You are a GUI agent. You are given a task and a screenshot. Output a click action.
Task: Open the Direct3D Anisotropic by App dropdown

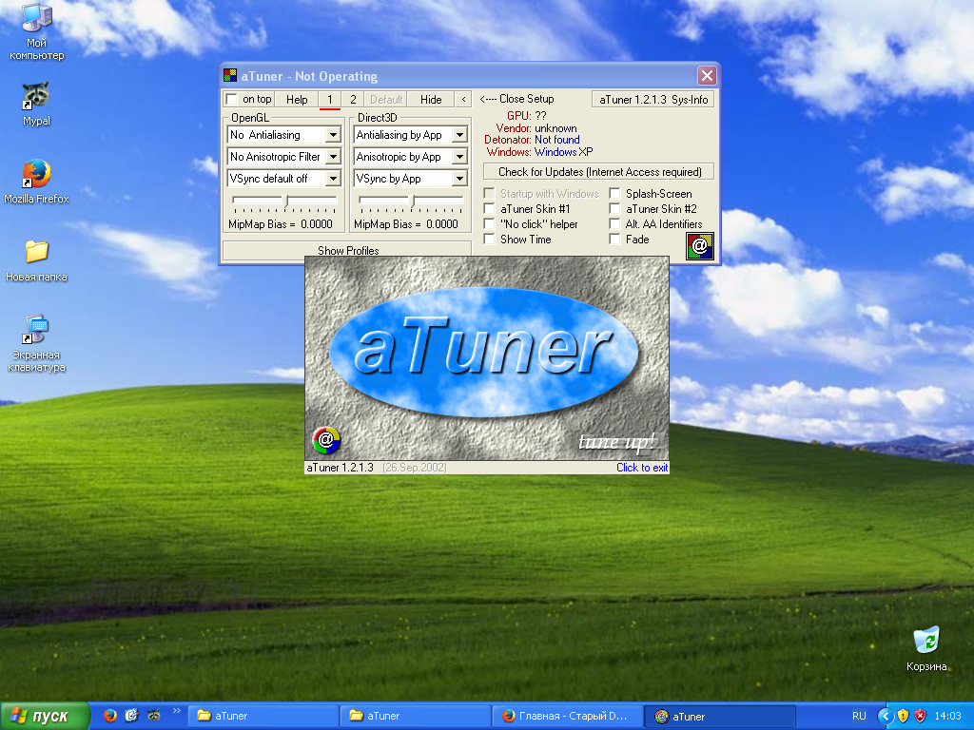[x=458, y=157]
